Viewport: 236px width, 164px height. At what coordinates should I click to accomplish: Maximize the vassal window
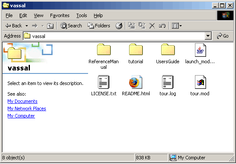coord(222,6)
